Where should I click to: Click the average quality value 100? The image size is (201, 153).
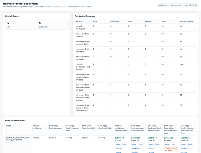pos(181,64)
